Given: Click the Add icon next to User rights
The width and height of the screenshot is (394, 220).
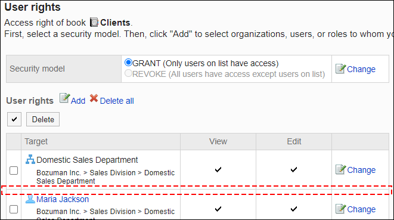Looking at the screenshot, I should (x=64, y=98).
